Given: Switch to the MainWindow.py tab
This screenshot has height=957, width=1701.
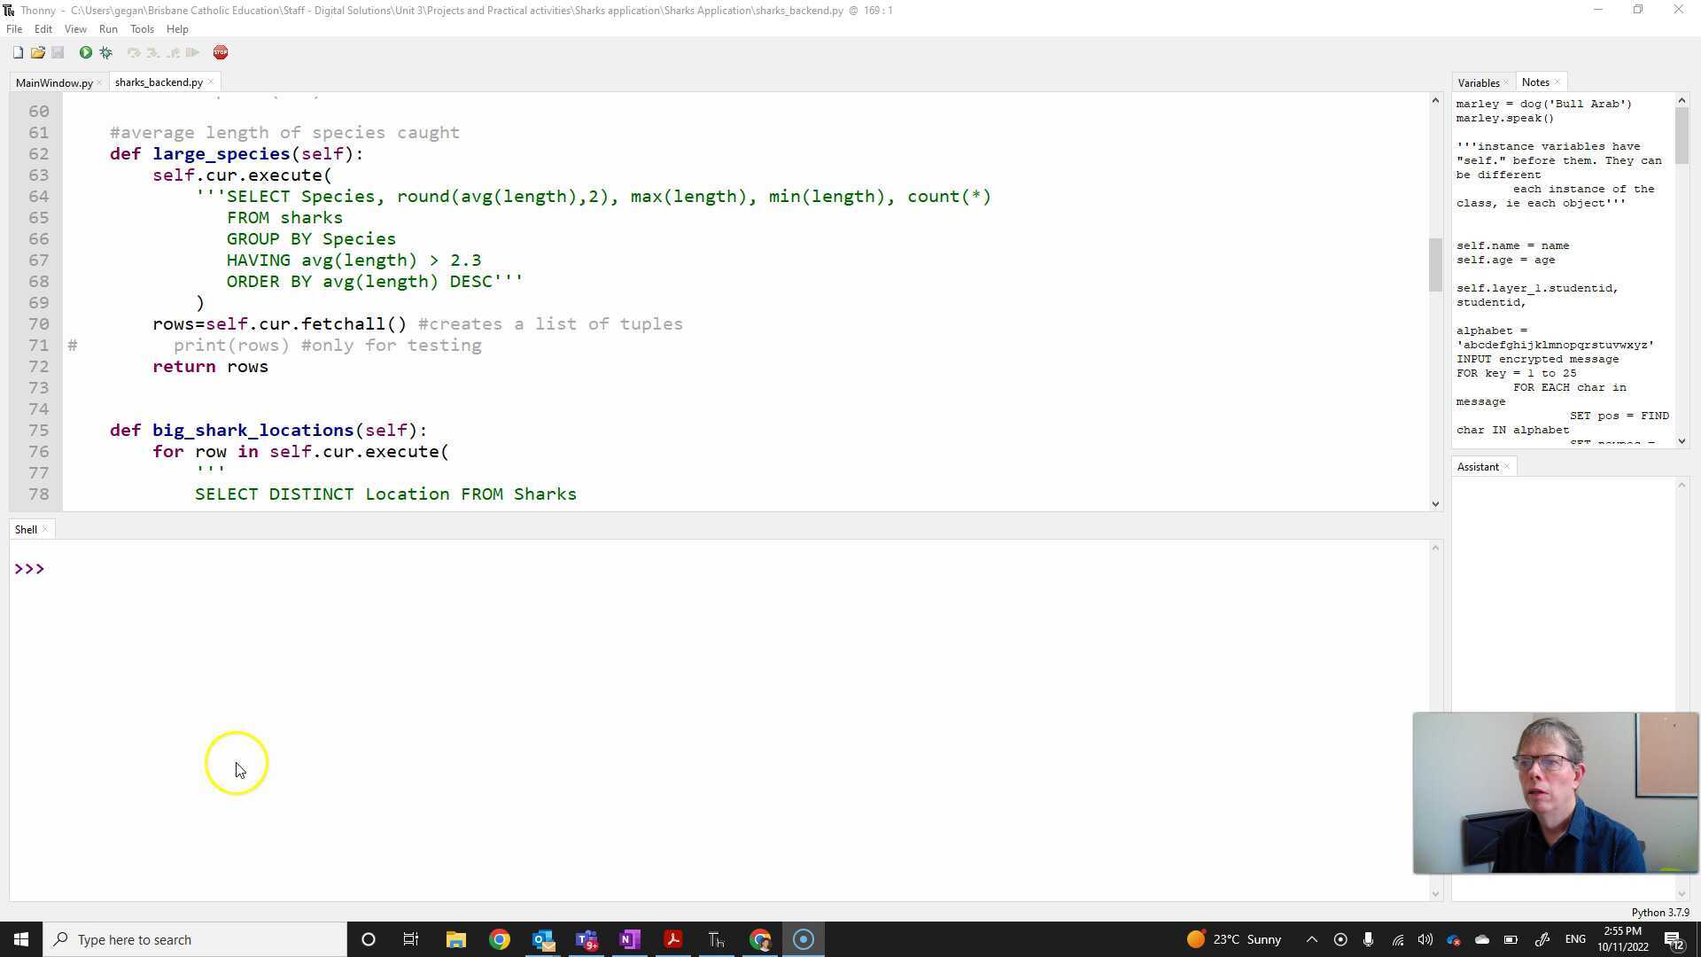Looking at the screenshot, I should point(53,82).
